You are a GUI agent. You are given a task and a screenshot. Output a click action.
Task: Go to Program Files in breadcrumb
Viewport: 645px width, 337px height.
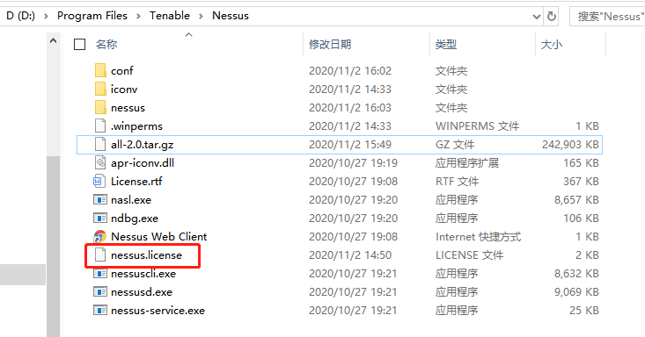(x=92, y=16)
